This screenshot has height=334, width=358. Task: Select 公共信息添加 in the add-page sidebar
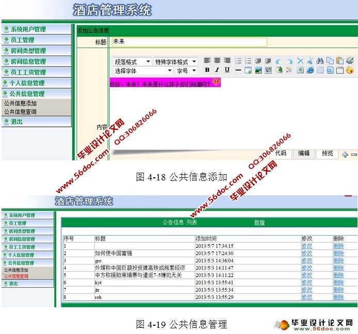(x=20, y=104)
